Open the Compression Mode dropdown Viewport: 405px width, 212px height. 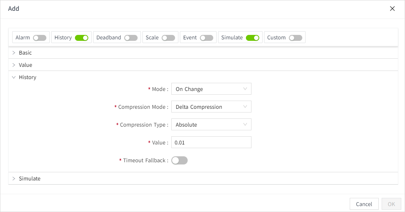pyautogui.click(x=211, y=107)
